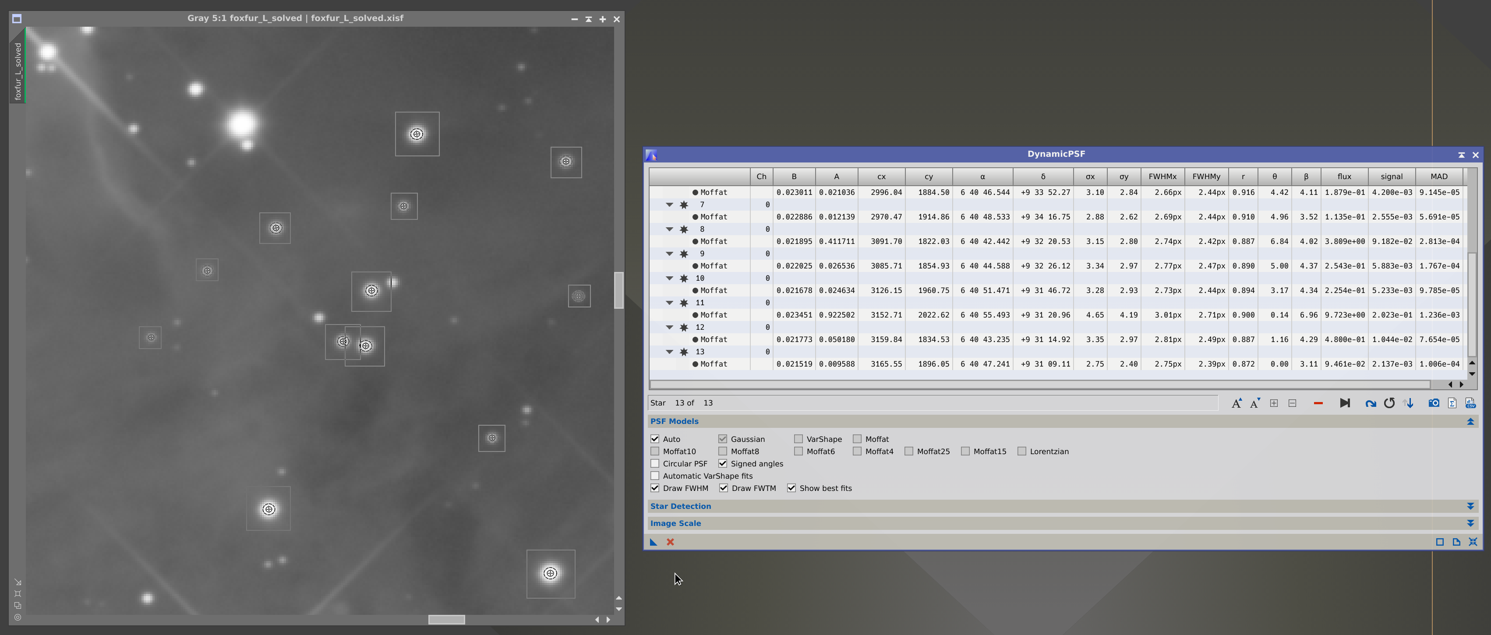Click the flux column header
Viewport: 1491px width, 635px height.
1344,176
